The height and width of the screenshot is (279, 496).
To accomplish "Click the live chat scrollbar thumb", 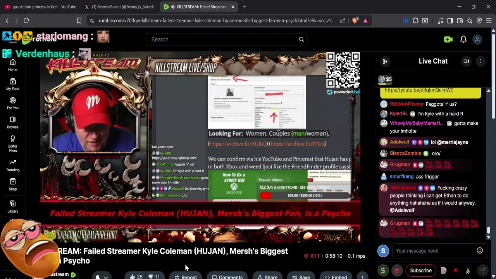I will pos(489,231).
